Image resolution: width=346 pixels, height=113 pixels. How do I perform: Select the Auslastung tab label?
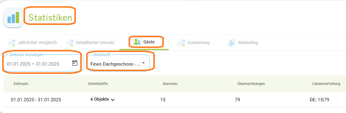(199, 42)
